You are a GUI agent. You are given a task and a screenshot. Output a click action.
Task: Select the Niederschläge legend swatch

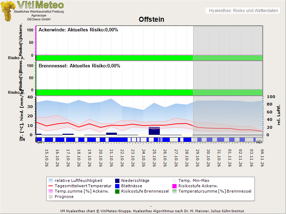pyautogui.click(x=117, y=181)
